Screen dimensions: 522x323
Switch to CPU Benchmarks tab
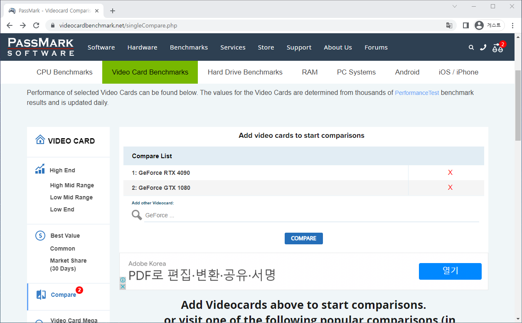(64, 72)
